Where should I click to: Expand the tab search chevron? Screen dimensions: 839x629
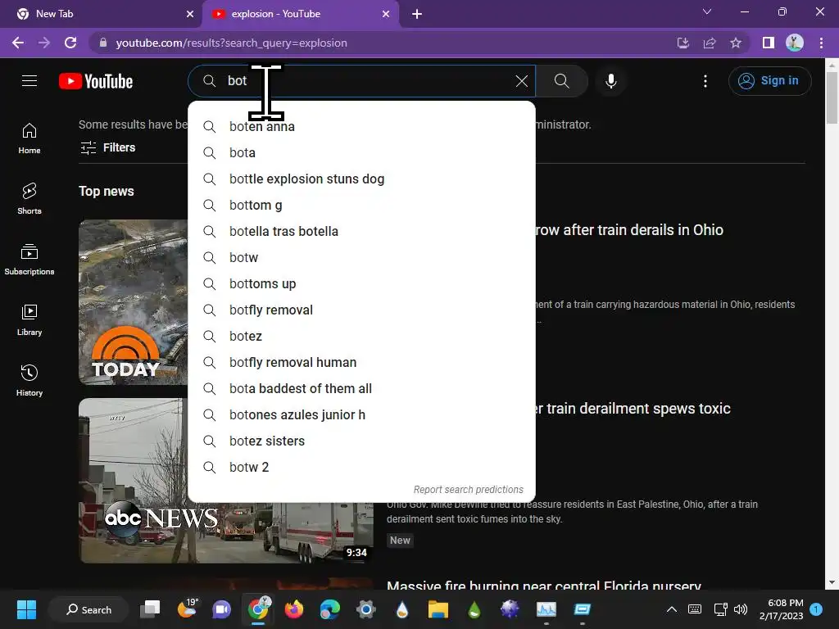pos(707,11)
